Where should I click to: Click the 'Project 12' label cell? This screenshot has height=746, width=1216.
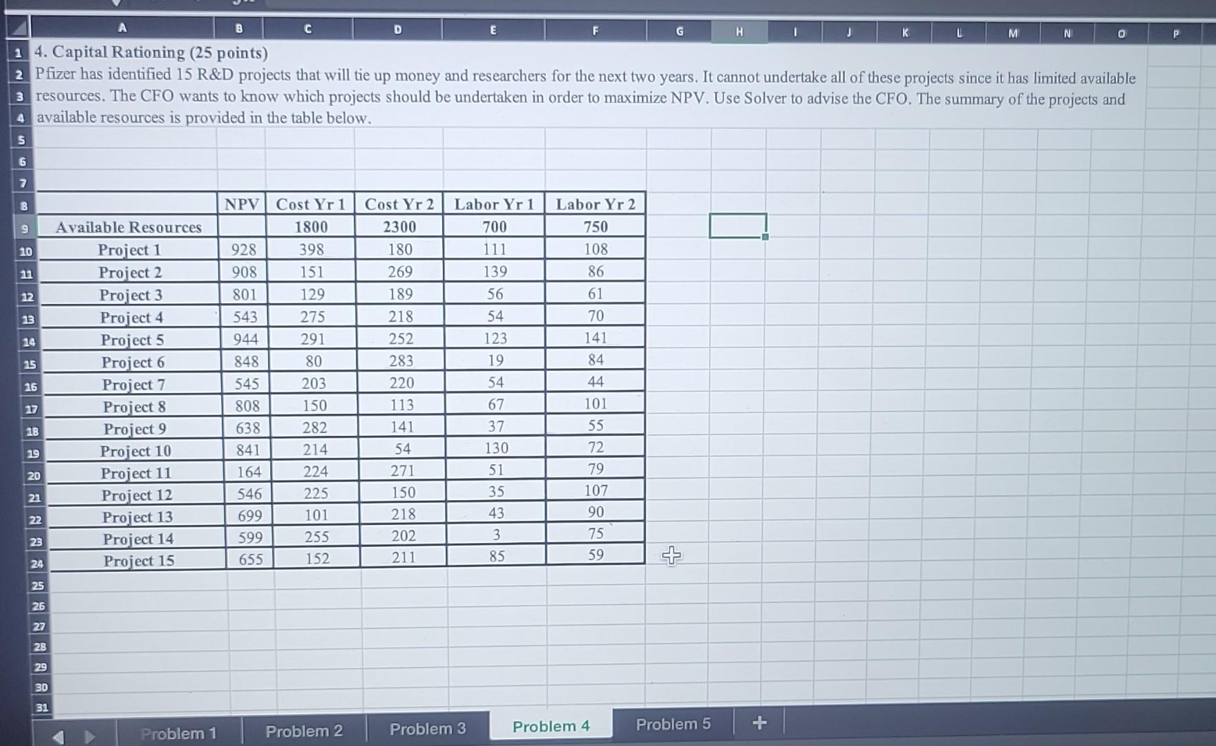pyautogui.click(x=137, y=495)
